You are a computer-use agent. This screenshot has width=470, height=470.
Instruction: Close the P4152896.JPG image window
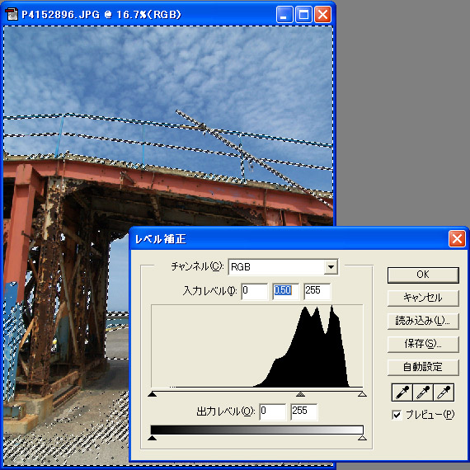coord(322,14)
